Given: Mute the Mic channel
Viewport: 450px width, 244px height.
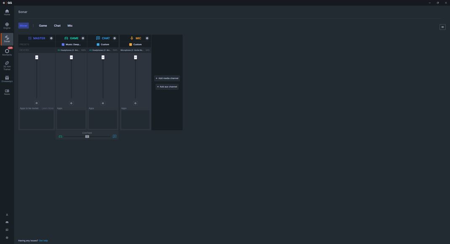Looking at the screenshot, I should pyautogui.click(x=135, y=103).
